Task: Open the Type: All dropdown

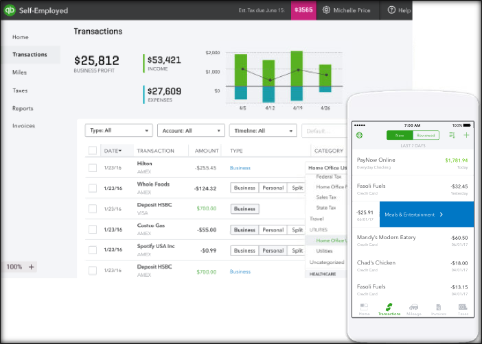Action: tap(119, 130)
